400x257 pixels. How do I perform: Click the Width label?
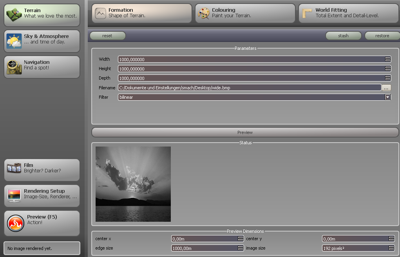(104, 59)
